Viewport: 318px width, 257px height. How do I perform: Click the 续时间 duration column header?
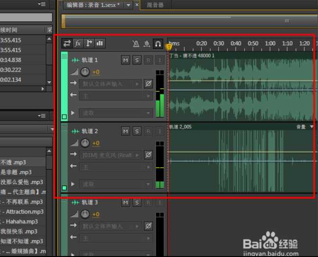[x=9, y=30]
